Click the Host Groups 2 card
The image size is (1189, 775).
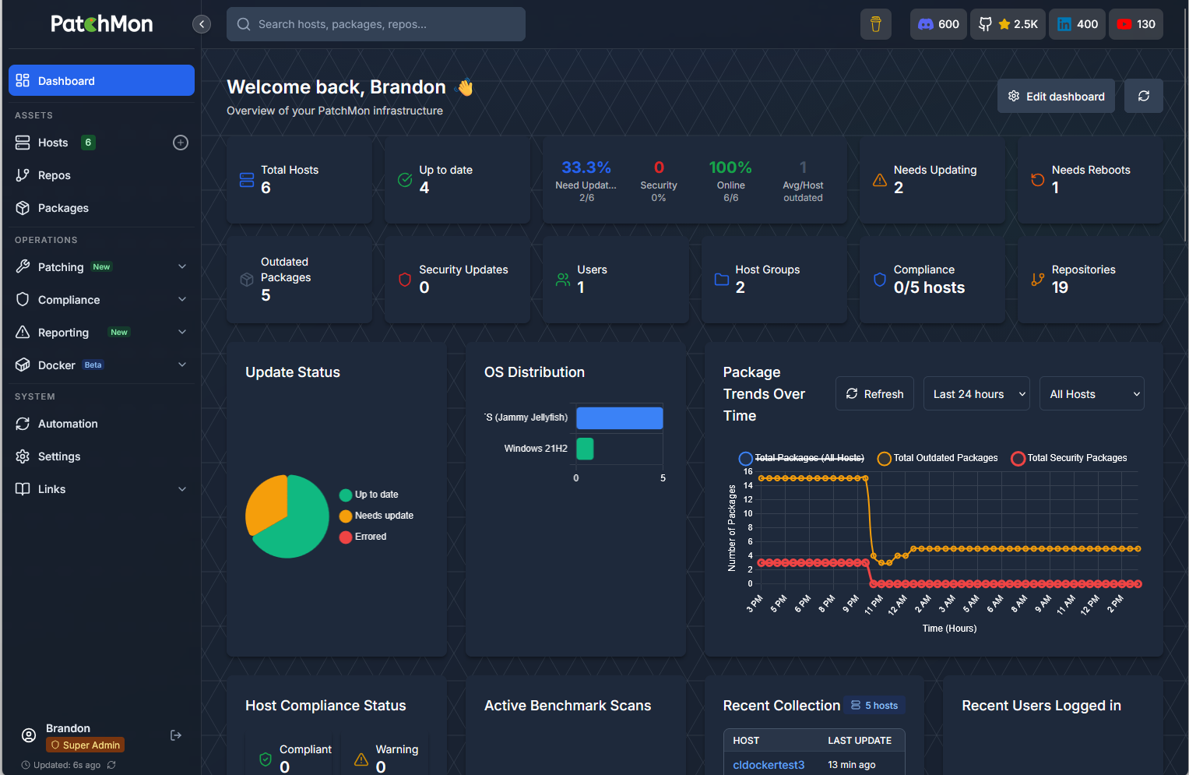[x=774, y=280]
